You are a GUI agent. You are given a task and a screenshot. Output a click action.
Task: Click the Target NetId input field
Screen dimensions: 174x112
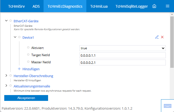[122, 55]
